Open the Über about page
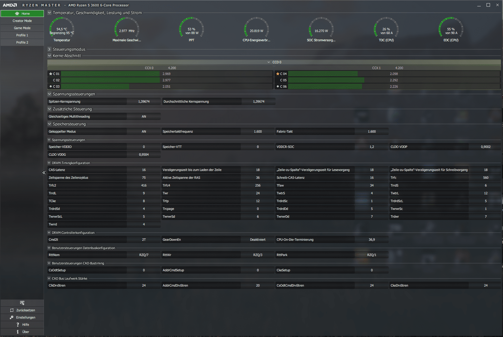Image resolution: width=503 pixels, height=337 pixels. 22,332
